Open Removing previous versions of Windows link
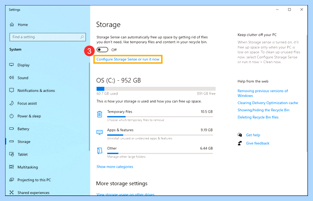This screenshot has height=201, width=313. [x=263, y=93]
